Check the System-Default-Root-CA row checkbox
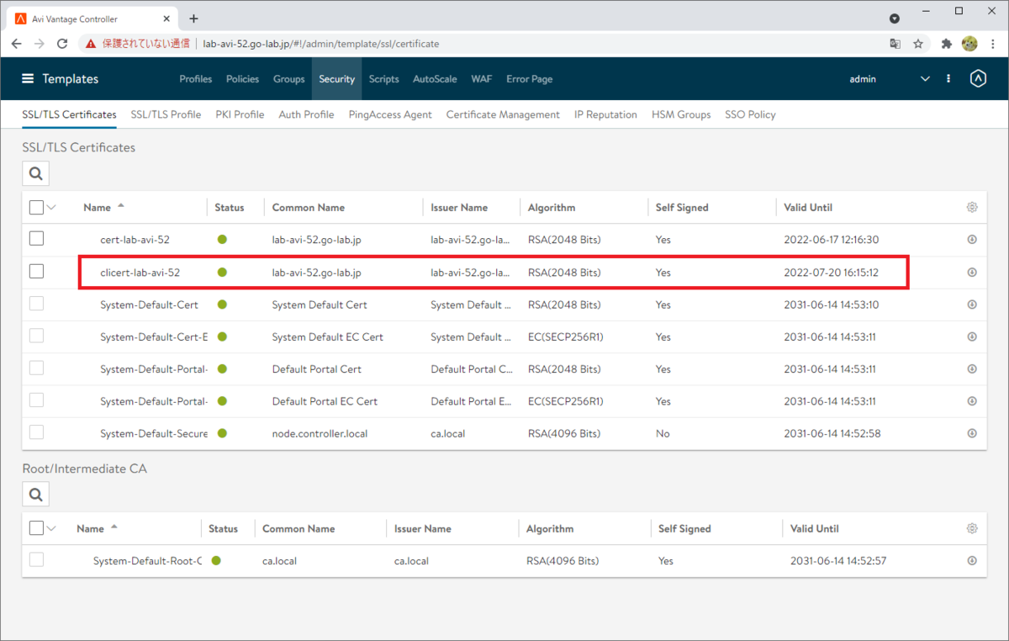This screenshot has height=641, width=1009. (x=36, y=559)
